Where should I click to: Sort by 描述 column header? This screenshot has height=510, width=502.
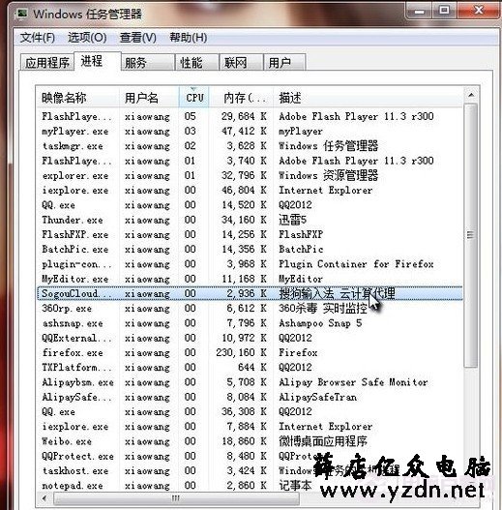point(368,98)
